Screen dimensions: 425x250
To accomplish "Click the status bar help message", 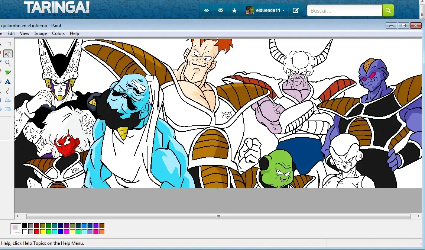I will point(43,243).
